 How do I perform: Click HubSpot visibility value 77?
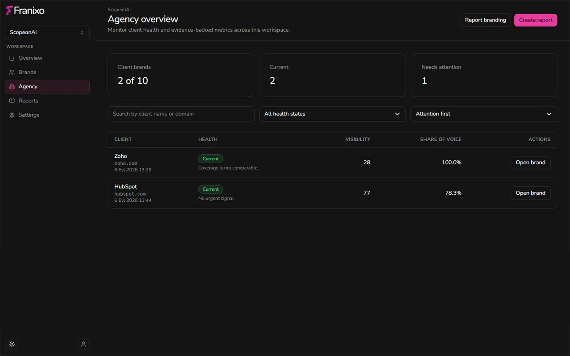pyautogui.click(x=367, y=193)
